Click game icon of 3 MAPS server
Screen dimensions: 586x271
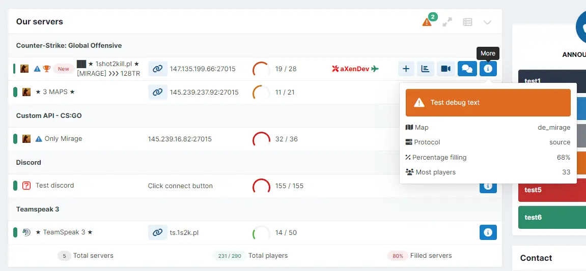tap(26, 92)
